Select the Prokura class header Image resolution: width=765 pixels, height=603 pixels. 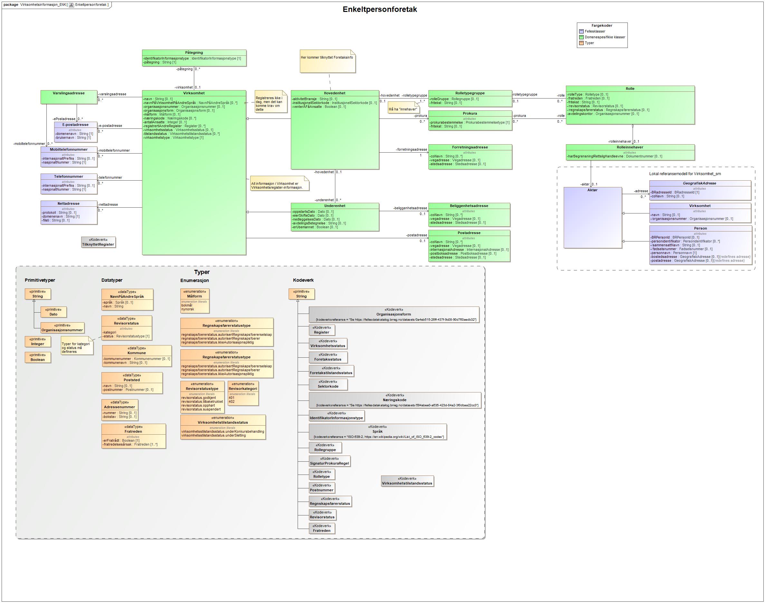tap(470, 113)
